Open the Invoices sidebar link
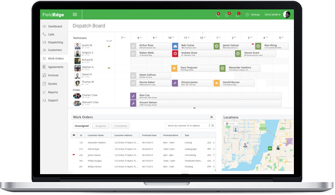This screenshot has width=335, height=195. tap(53, 76)
